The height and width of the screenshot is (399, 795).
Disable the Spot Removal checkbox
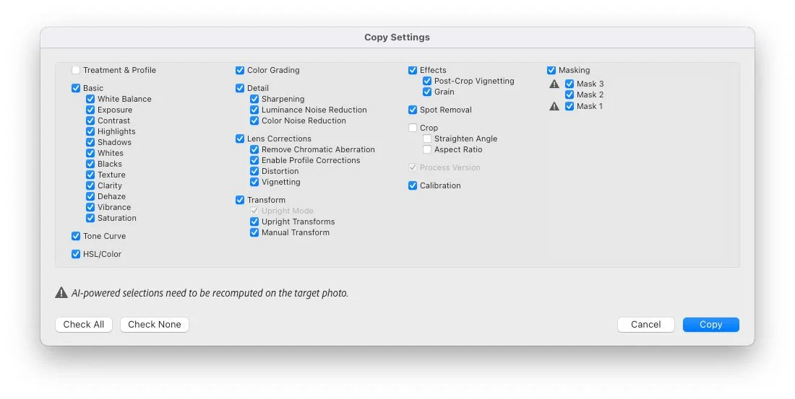click(x=413, y=110)
